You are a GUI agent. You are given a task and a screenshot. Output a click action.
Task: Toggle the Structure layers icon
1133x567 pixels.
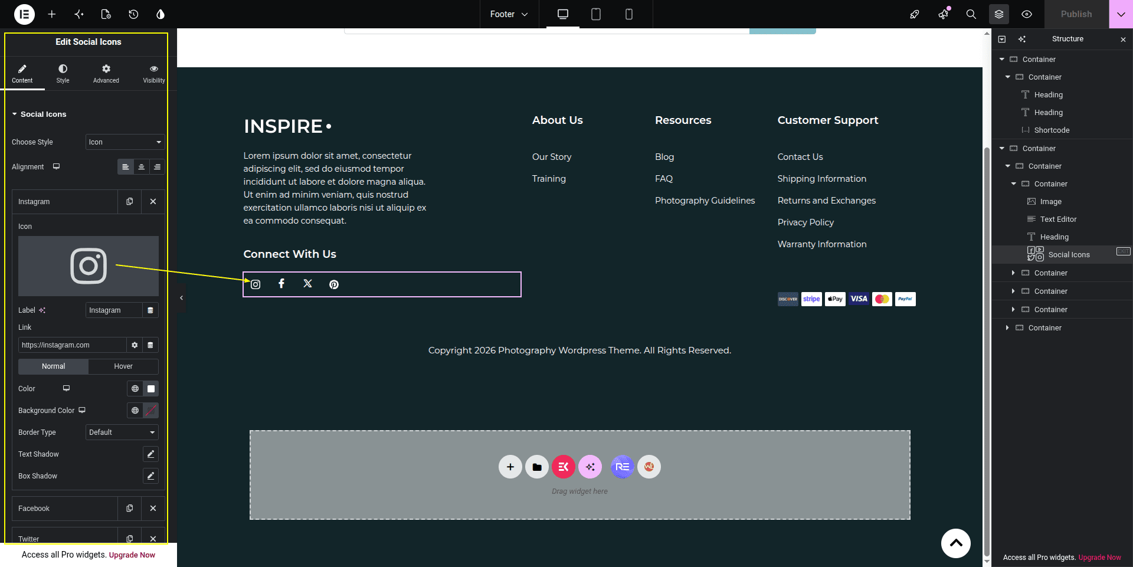(x=999, y=14)
